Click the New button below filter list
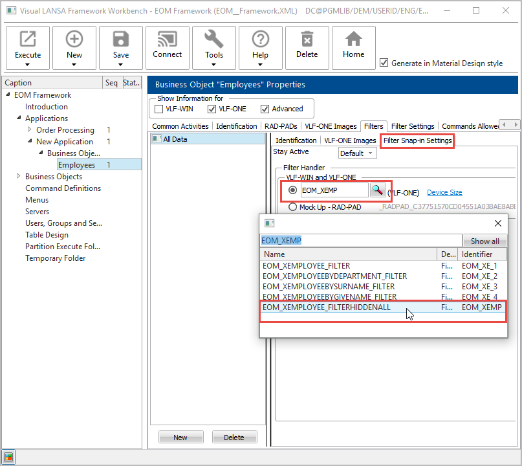Viewport: 522px width, 466px height. tap(180, 437)
